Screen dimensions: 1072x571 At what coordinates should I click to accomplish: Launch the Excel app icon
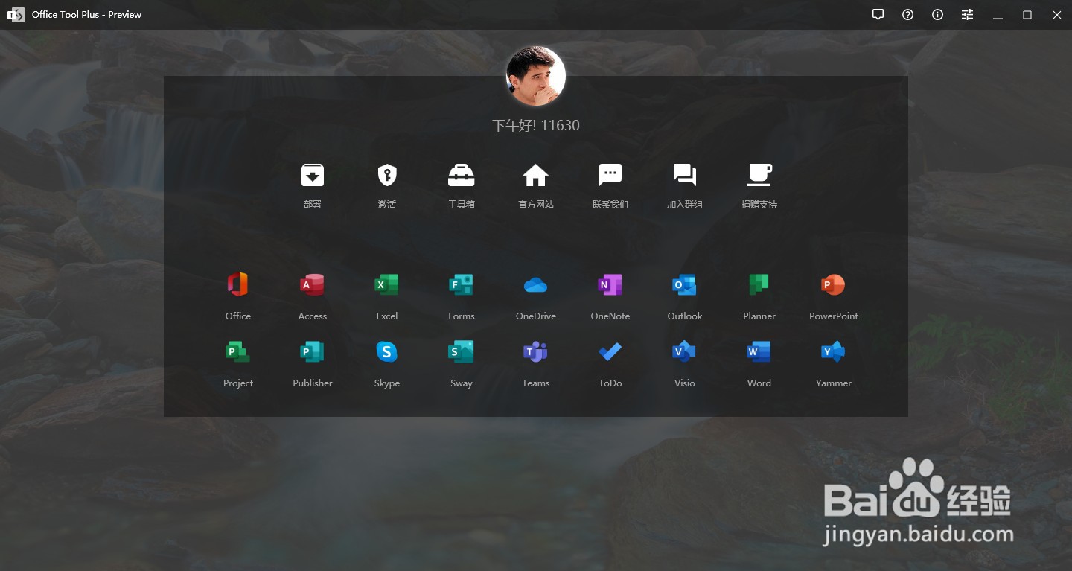coord(387,284)
